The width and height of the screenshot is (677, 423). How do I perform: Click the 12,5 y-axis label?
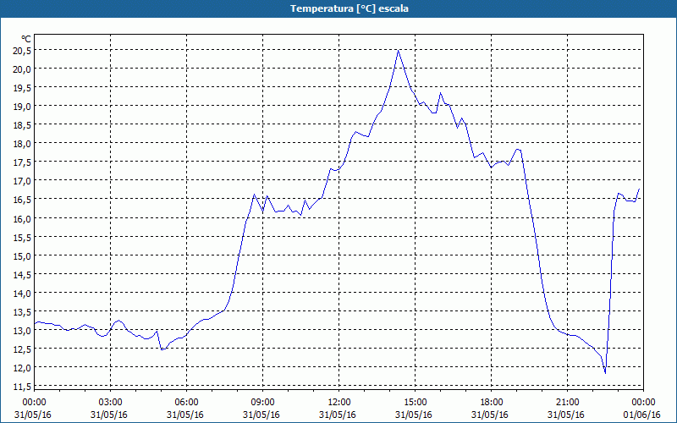coord(23,349)
